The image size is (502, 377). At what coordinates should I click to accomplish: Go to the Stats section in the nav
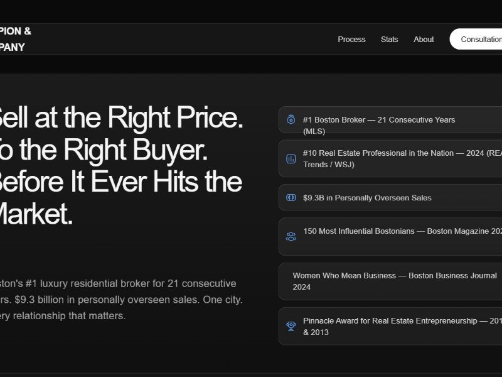point(389,39)
